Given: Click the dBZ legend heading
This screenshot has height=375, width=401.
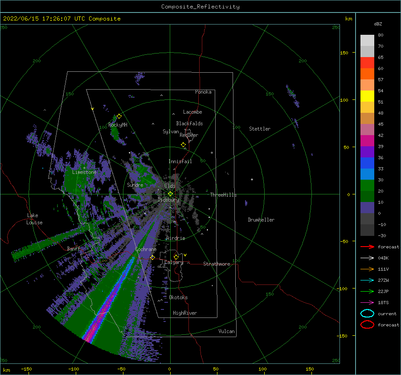Looking at the screenshot, I should pyautogui.click(x=378, y=24).
